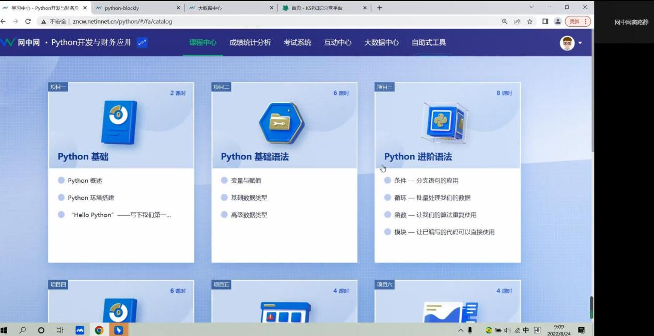Image resolution: width=654 pixels, height=336 pixels.
Task: Click the Python 基础 book thumbnail
Action: (x=120, y=122)
